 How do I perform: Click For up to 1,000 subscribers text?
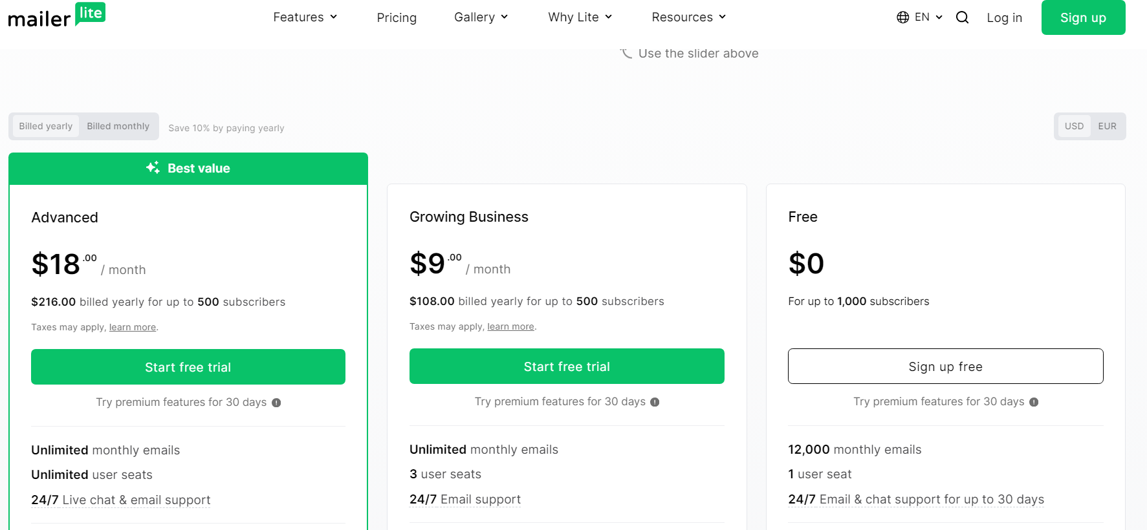tap(858, 301)
